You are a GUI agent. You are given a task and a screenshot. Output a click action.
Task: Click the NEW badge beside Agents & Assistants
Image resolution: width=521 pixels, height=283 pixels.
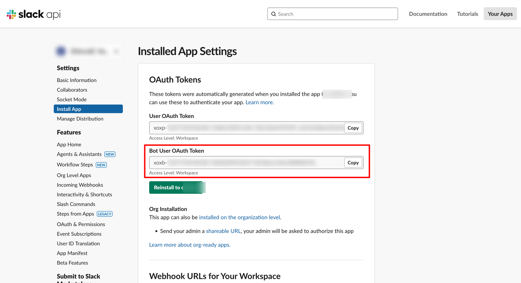(110, 154)
